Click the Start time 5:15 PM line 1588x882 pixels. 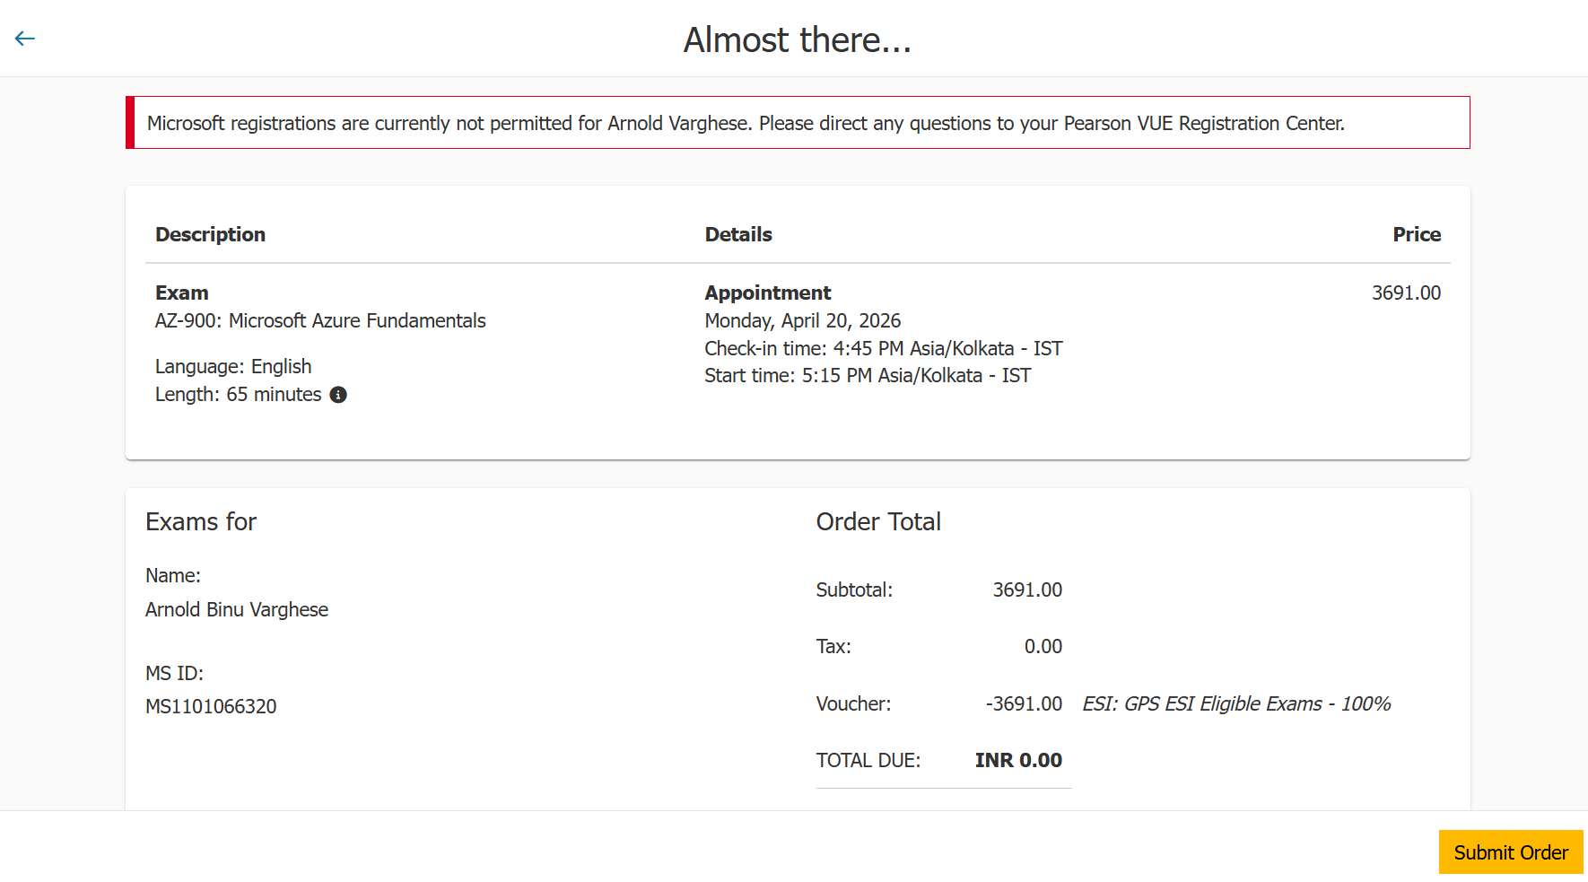click(x=868, y=376)
